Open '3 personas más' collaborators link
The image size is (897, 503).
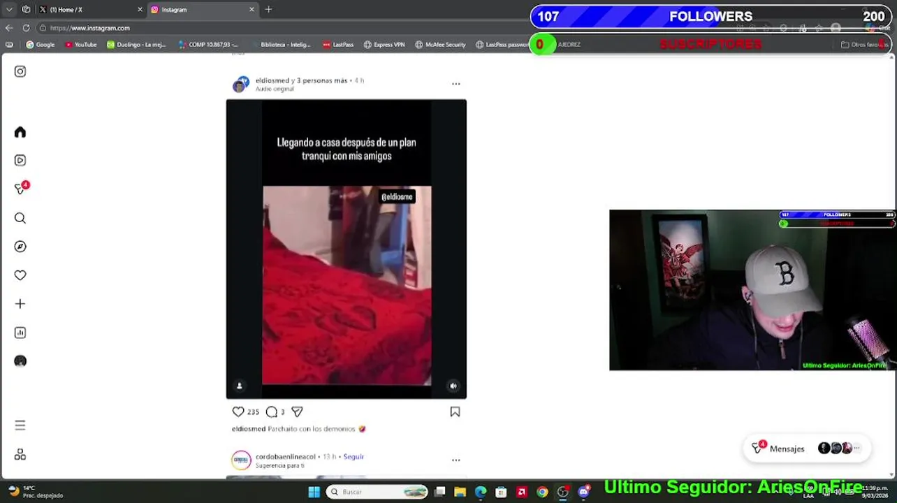coord(322,80)
